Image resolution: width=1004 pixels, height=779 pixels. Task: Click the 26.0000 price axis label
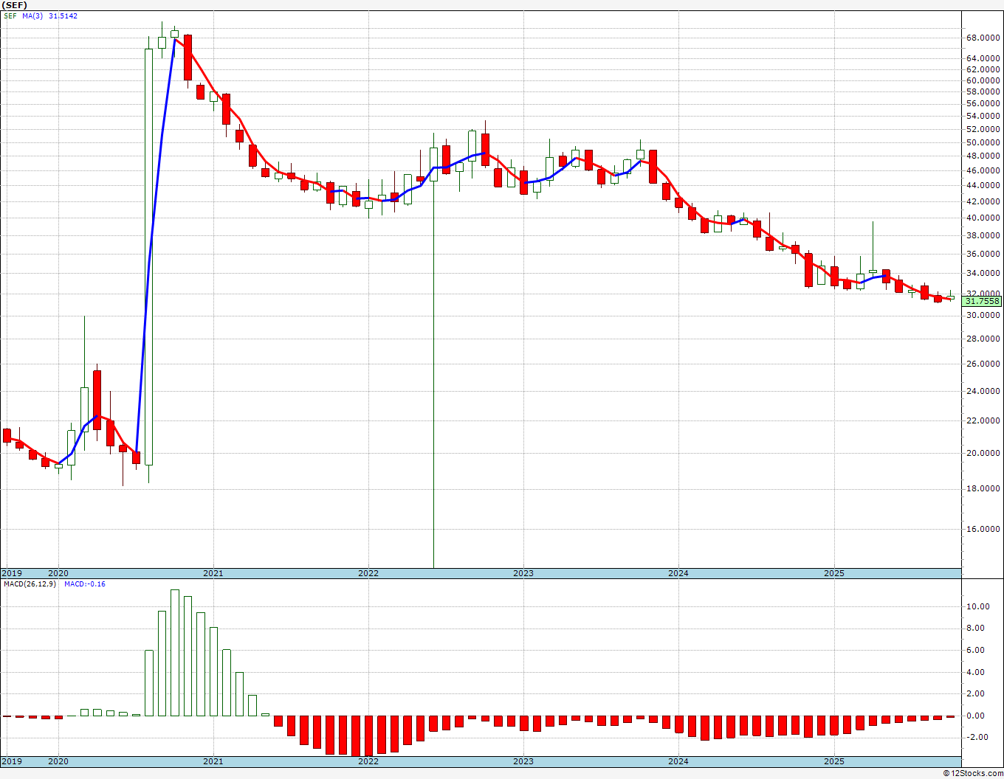coord(983,364)
